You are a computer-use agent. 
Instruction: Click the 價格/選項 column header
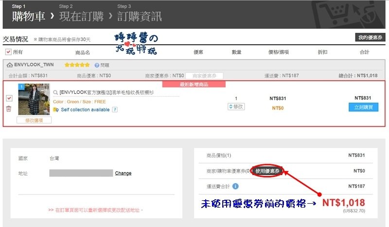click(279, 52)
